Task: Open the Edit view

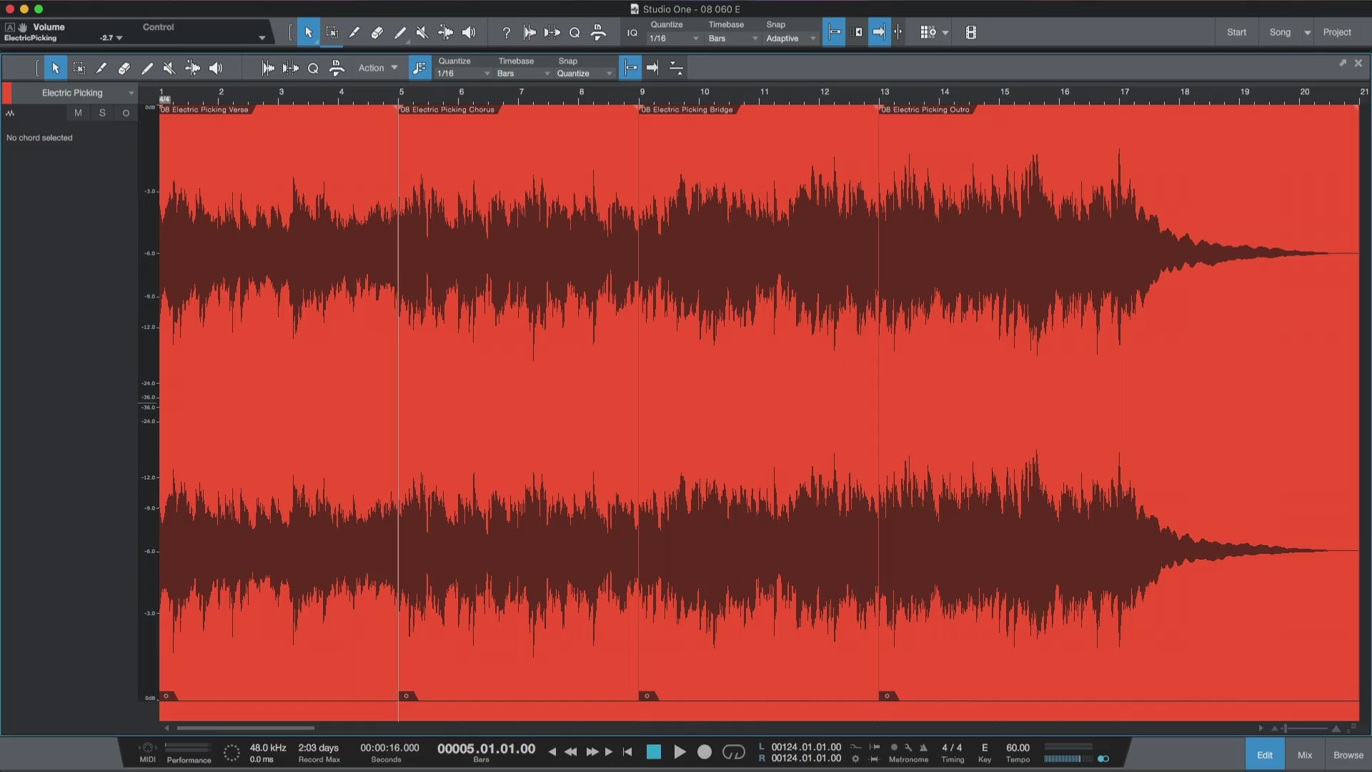Action: pyautogui.click(x=1265, y=755)
